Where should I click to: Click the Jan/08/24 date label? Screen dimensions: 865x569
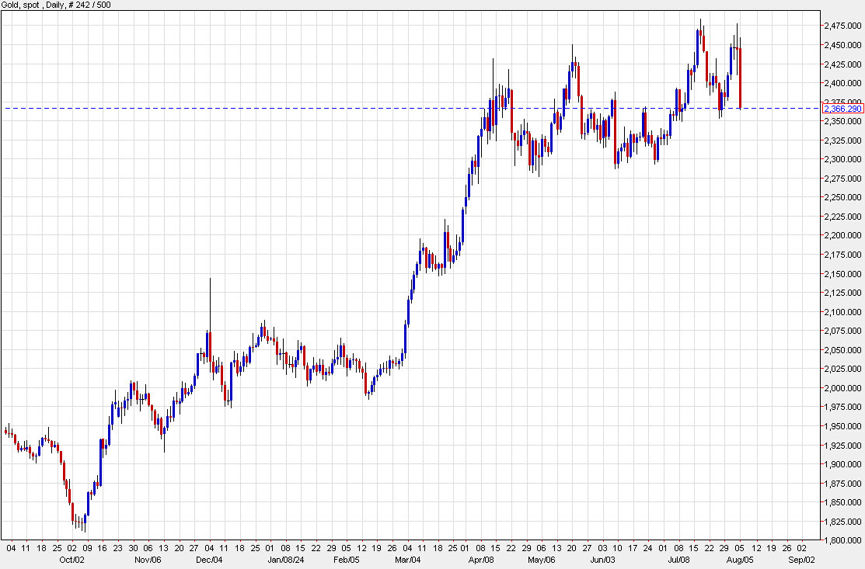pos(286,560)
